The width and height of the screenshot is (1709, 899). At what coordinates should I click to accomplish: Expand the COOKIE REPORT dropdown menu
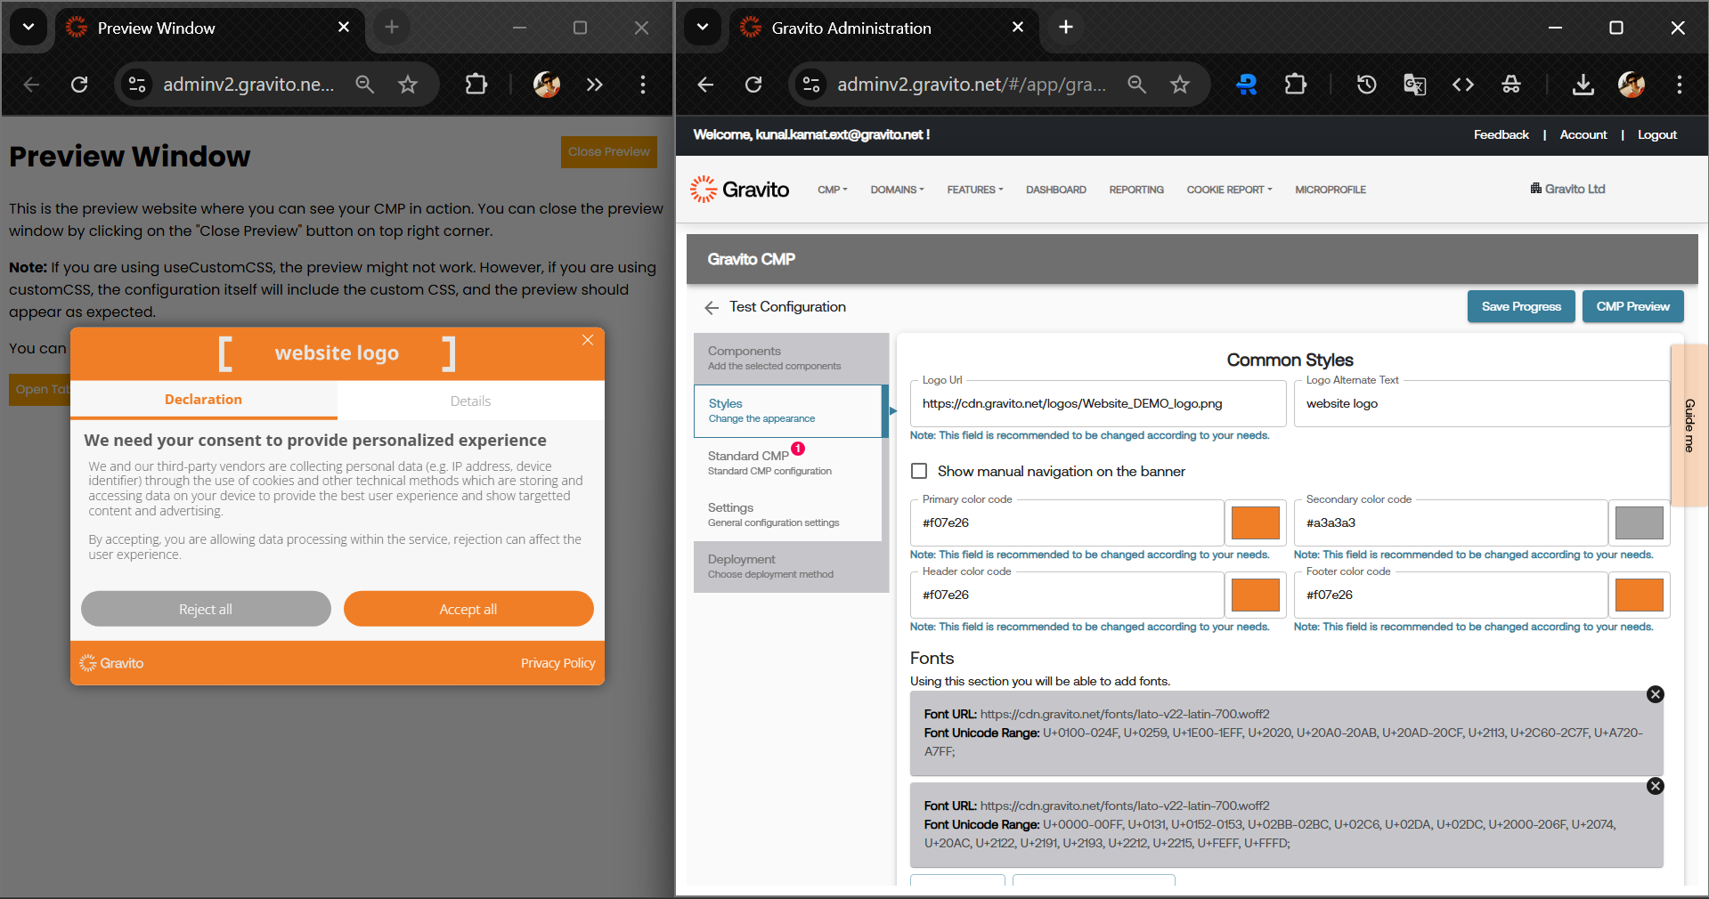1229,190
